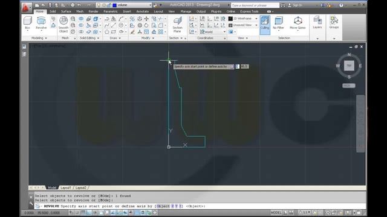387x217 pixels.
Task: Click the annotation scale 1:1 button
Action: [305, 213]
